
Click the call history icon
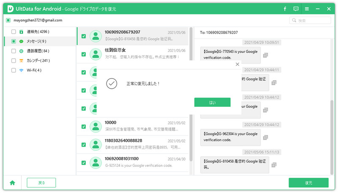[x=22, y=51]
